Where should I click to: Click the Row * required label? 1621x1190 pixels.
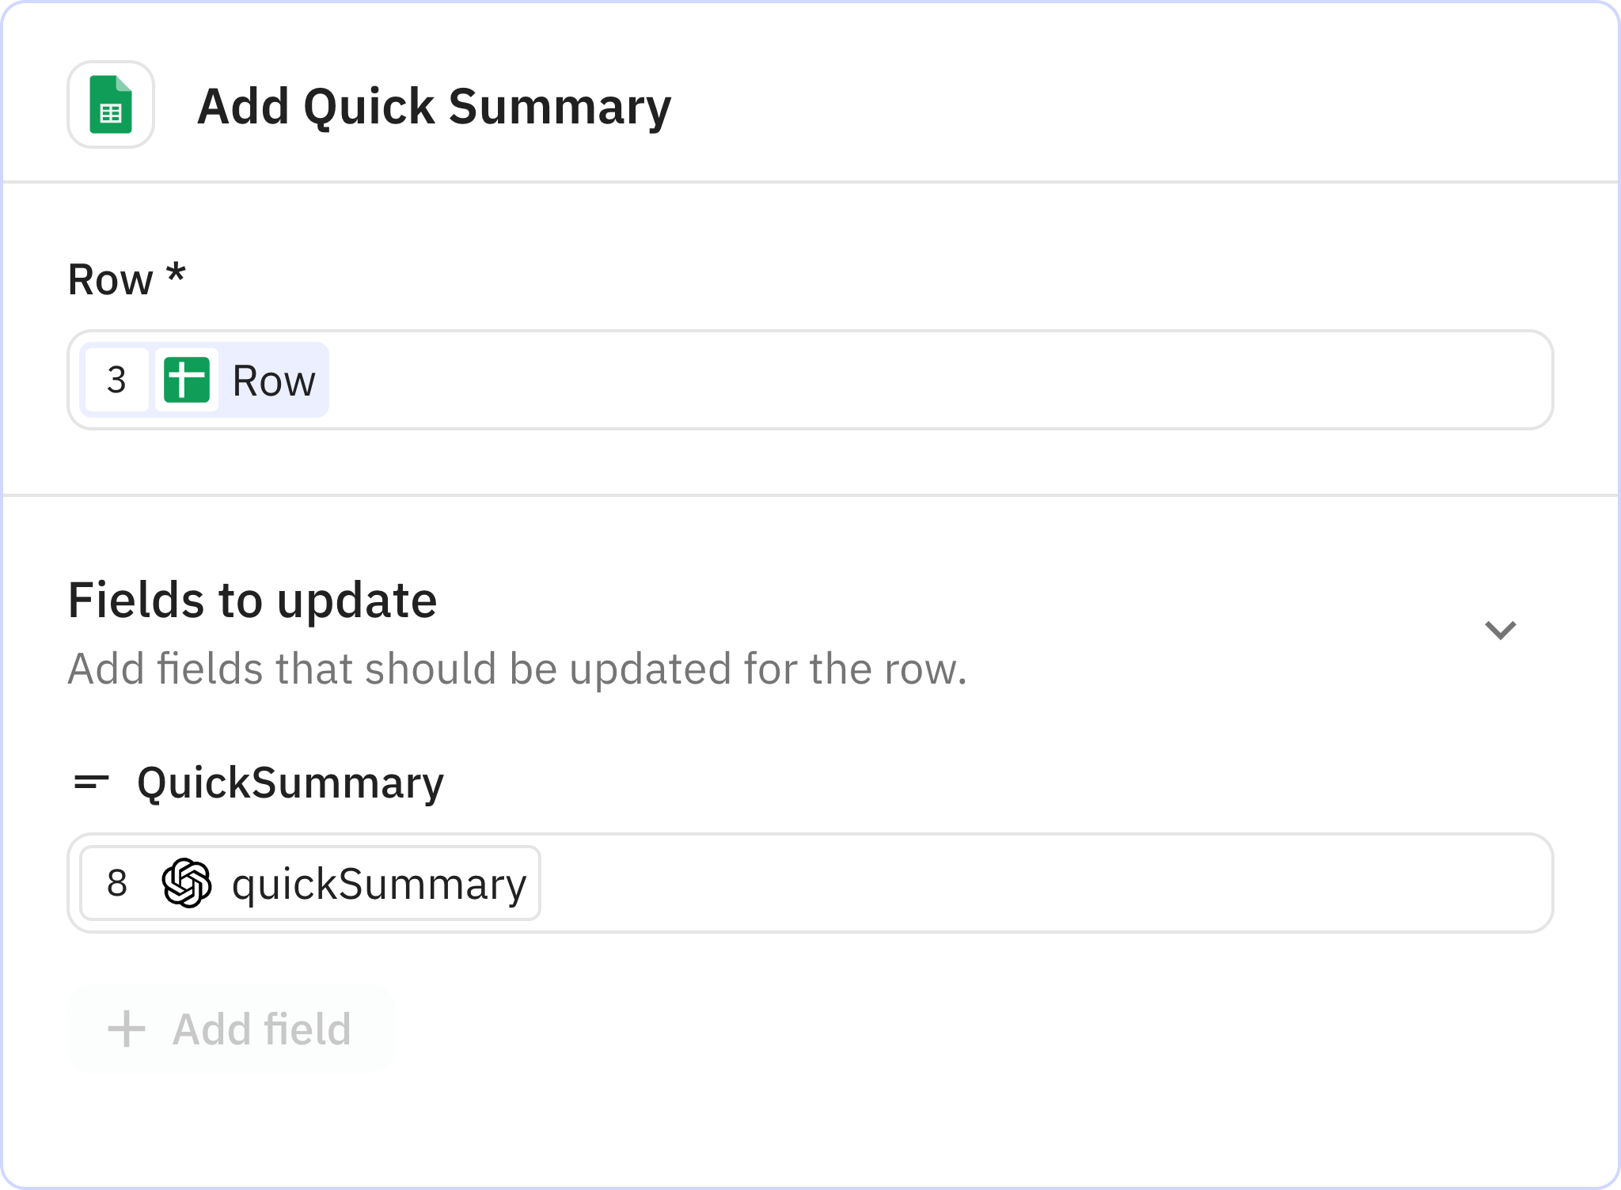(126, 279)
